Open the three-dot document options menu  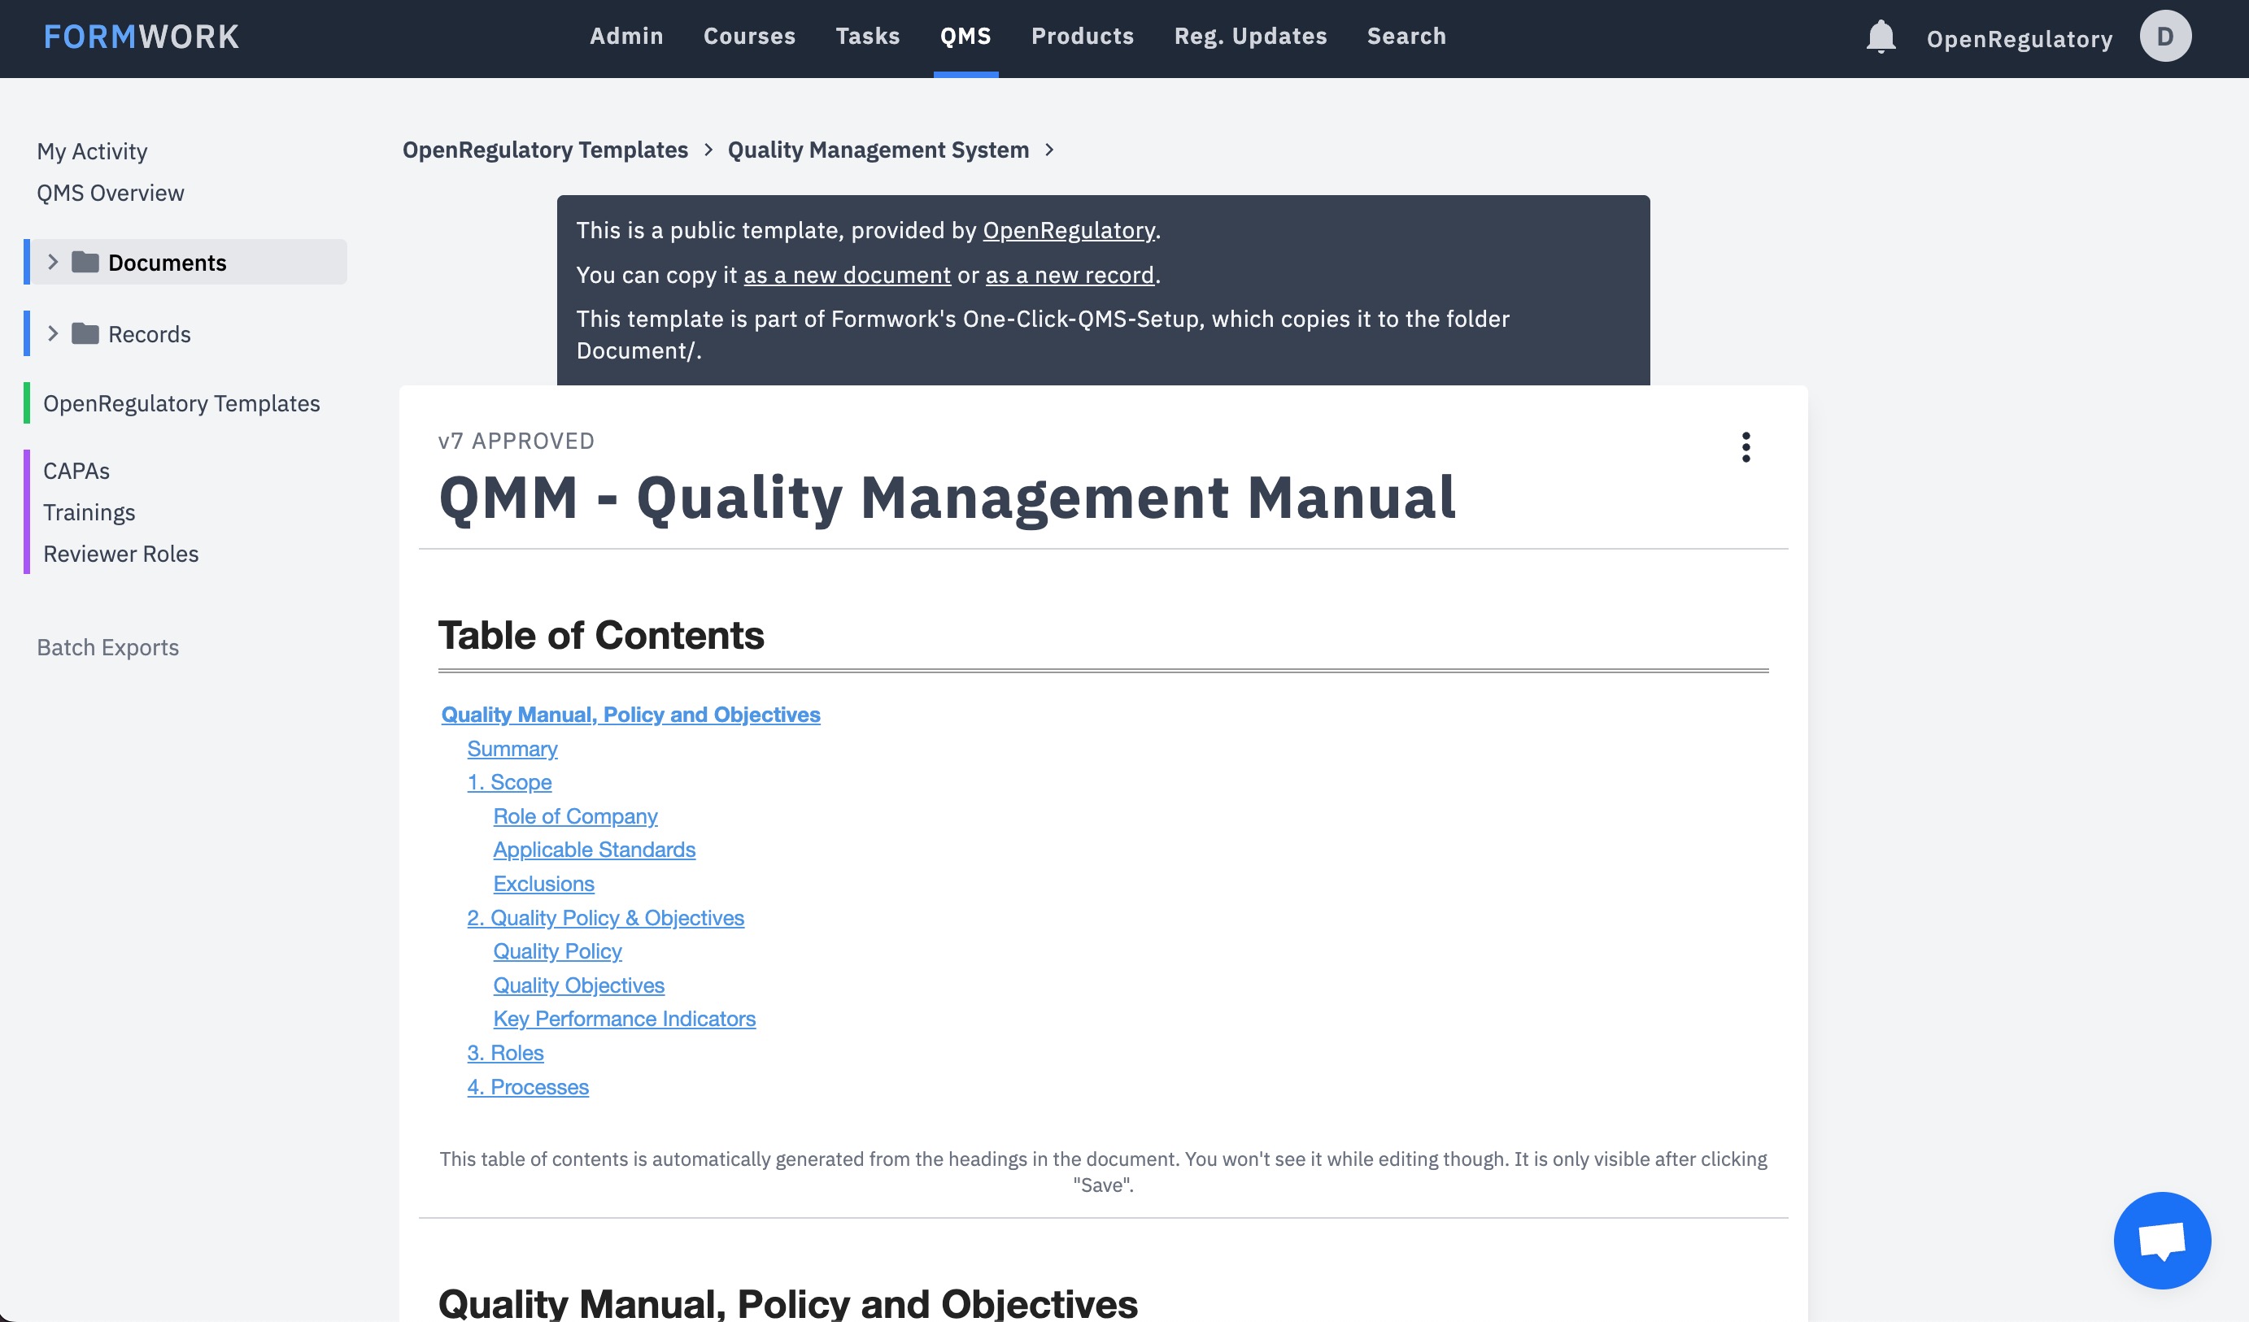click(x=1746, y=447)
